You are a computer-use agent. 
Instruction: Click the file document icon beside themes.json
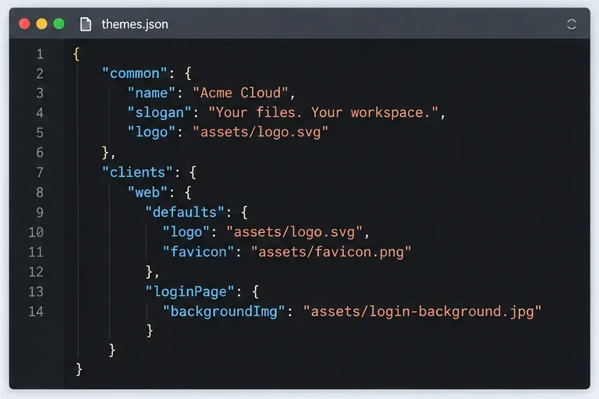click(x=86, y=24)
